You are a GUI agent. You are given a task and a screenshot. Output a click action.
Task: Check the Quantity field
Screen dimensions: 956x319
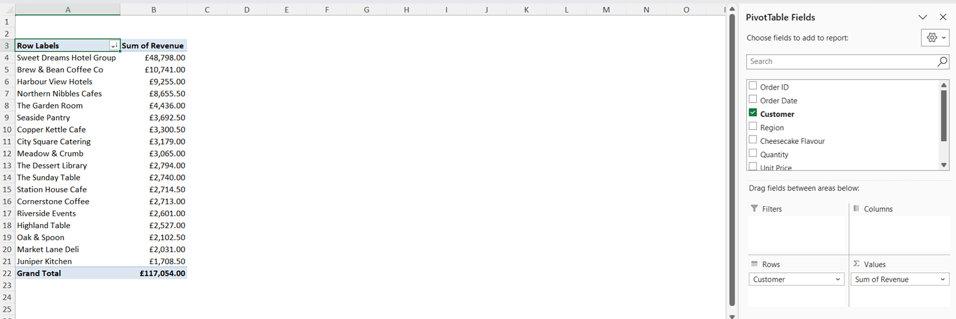point(753,154)
